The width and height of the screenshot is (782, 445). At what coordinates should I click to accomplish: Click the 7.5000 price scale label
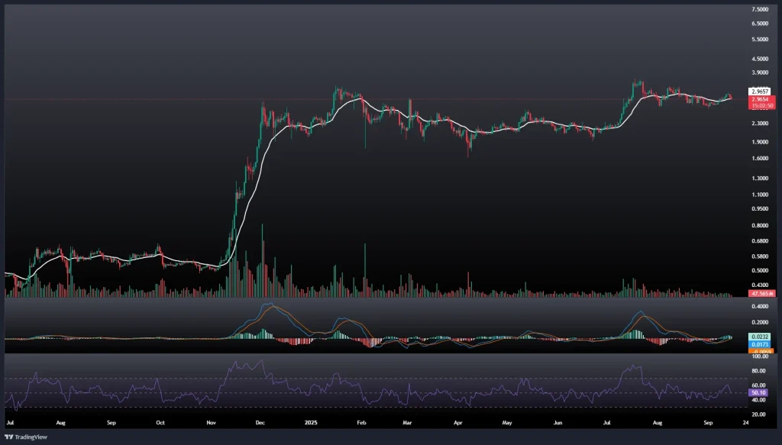tap(759, 10)
